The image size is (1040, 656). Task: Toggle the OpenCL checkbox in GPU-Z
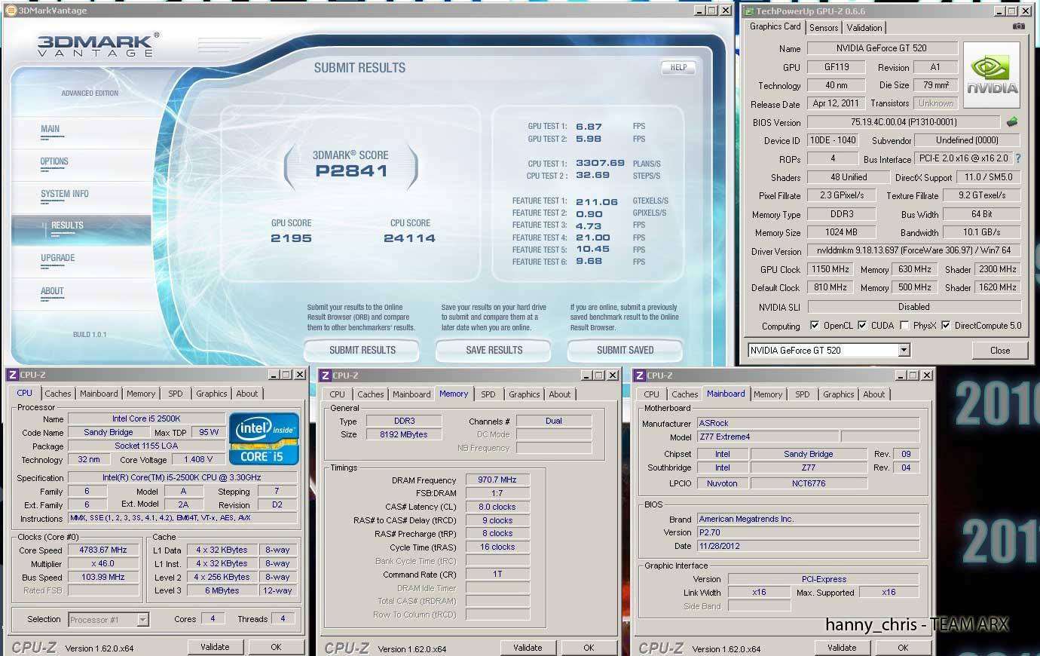[x=814, y=326]
